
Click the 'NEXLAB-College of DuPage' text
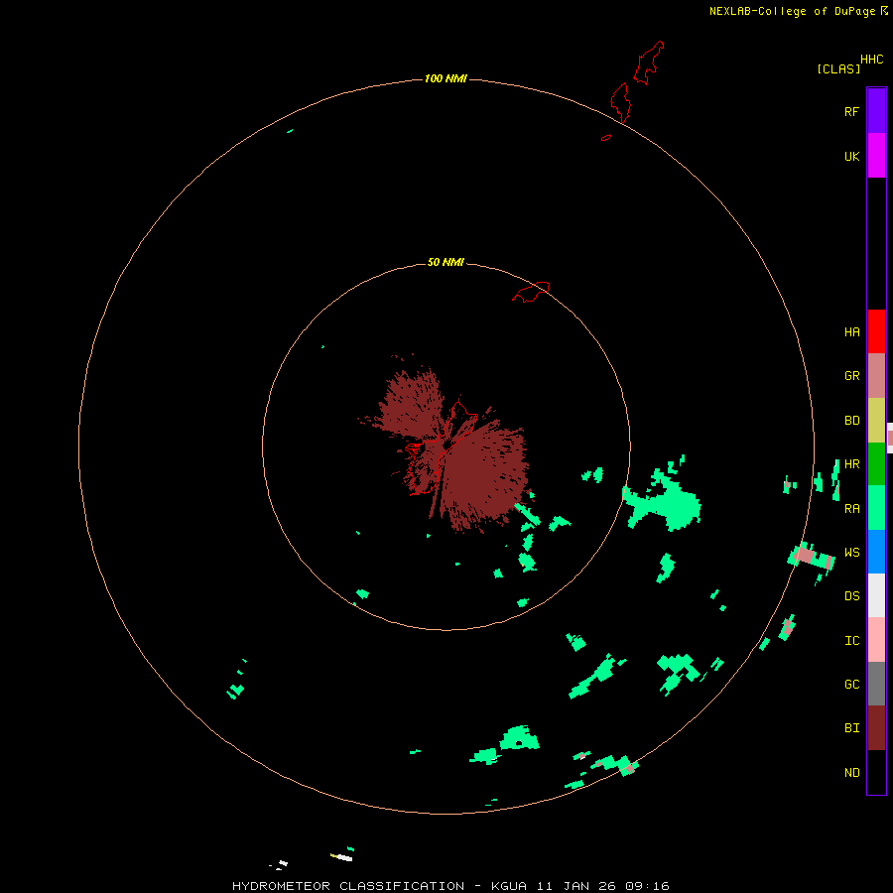coord(792,11)
